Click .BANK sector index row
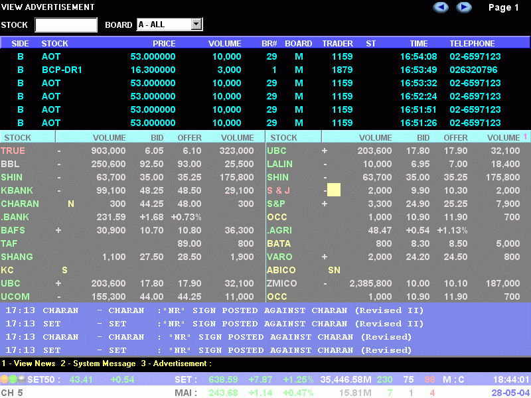The width and height of the screenshot is (531, 398). tap(133, 217)
